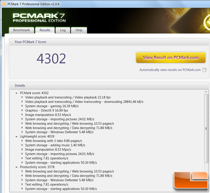This screenshot has height=193, width=210.
Task: Enable automatically view results on PCMark.com checkbox
Action: [204, 70]
